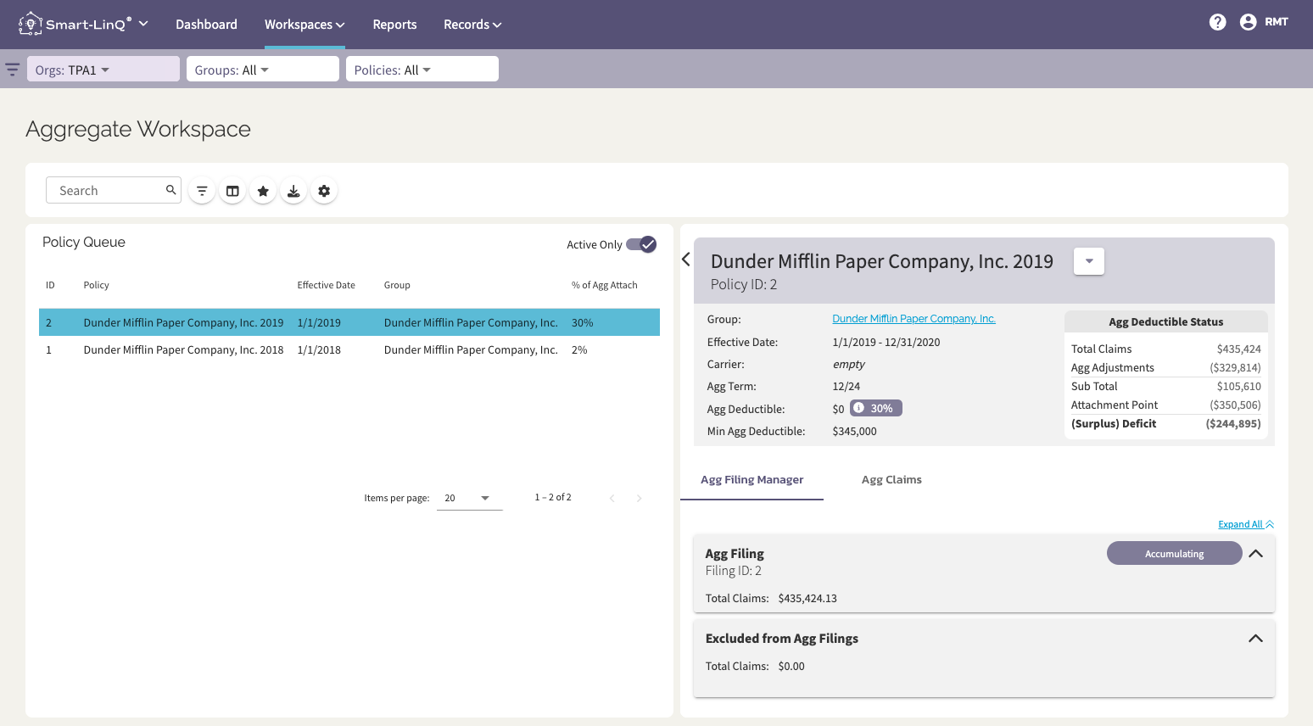The height and width of the screenshot is (726, 1313).
Task: Click the Search input field
Action: click(114, 190)
